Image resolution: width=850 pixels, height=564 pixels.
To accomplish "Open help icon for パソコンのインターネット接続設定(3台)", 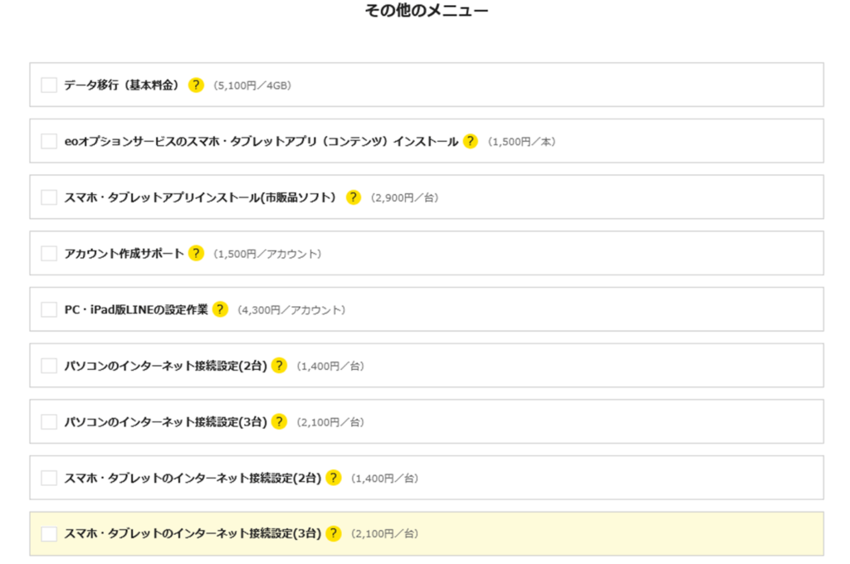I will pyautogui.click(x=279, y=421).
